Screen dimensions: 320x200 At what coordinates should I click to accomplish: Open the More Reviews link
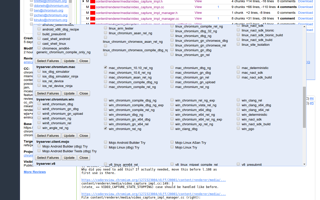coord(35,172)
